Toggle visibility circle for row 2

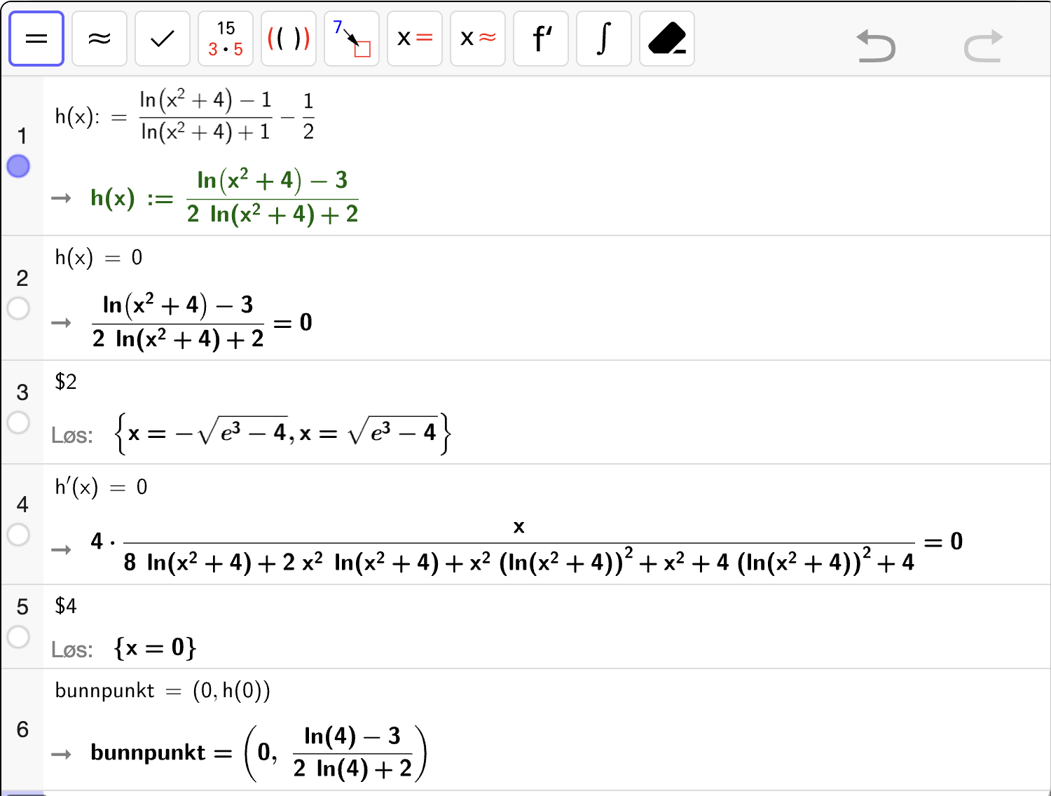[18, 308]
